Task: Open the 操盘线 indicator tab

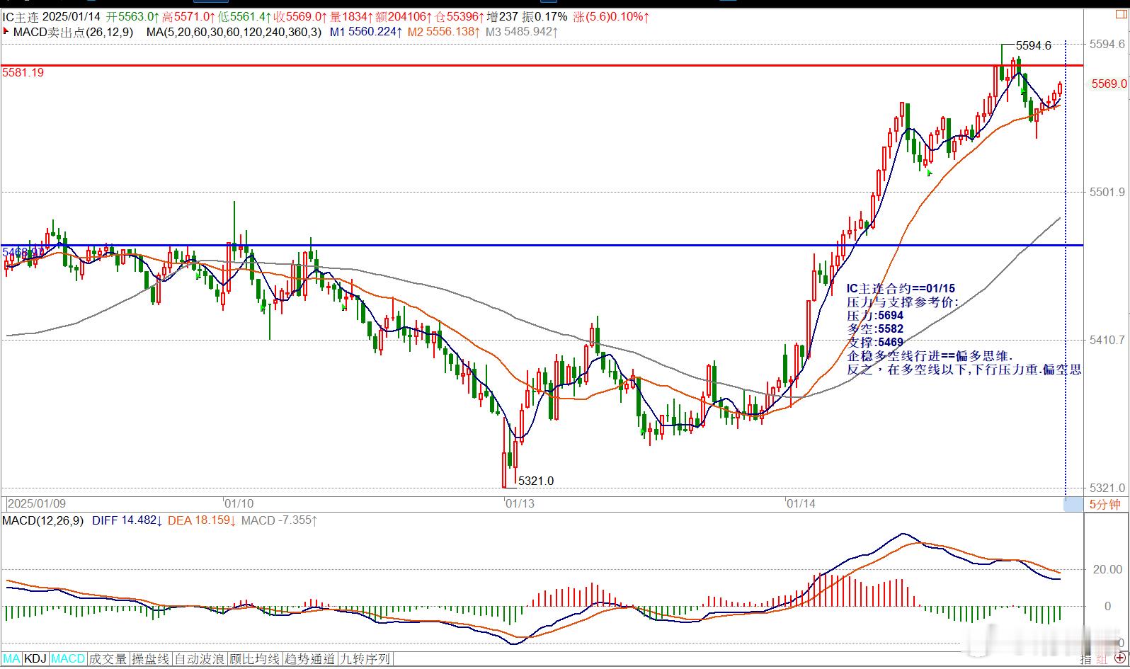Action: (x=150, y=659)
